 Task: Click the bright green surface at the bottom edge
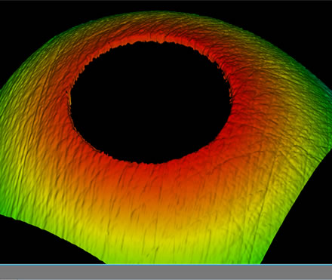pyautogui.click(x=181, y=259)
